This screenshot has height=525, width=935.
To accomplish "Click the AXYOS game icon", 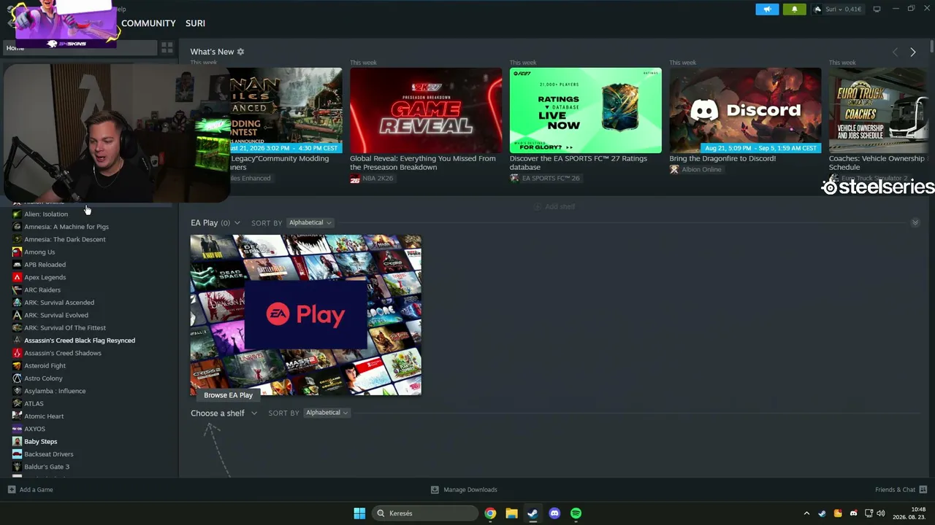I will [17, 429].
